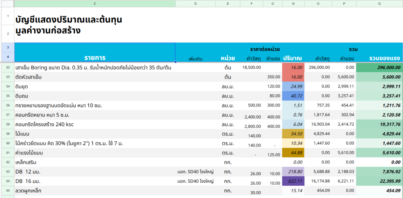Click the lavender 218.80 quantity cell
This screenshot has width=403, height=198.
tap(293, 172)
